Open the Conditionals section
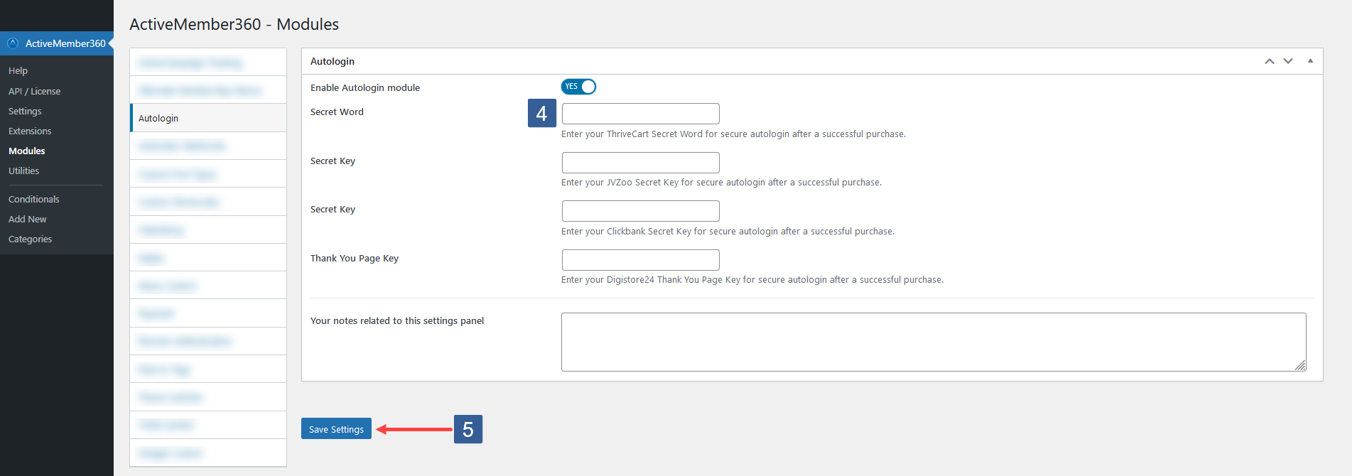 point(33,199)
